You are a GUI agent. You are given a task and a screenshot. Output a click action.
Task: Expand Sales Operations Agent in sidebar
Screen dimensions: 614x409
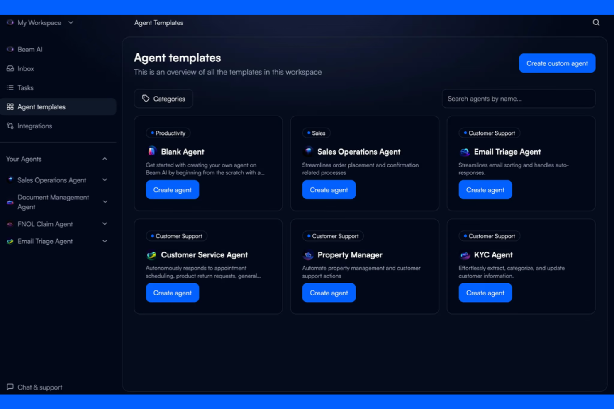click(x=105, y=180)
